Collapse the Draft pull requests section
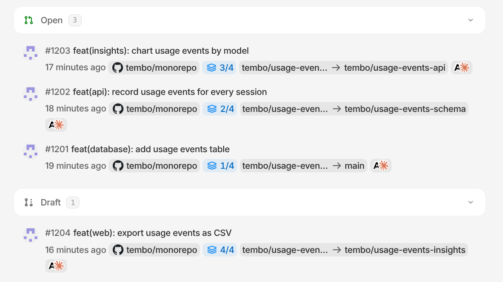The height and width of the screenshot is (282, 503). point(470,202)
